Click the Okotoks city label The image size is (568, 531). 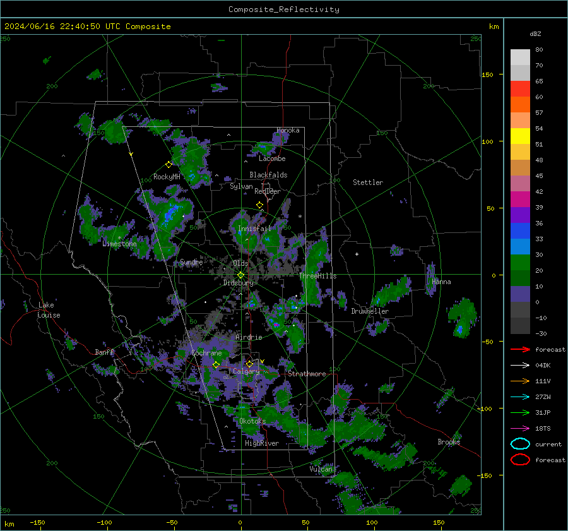point(252,421)
